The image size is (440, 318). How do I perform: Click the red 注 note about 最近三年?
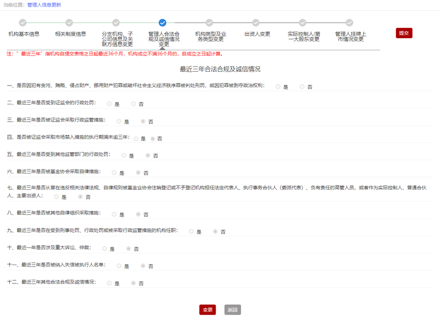click(x=115, y=54)
